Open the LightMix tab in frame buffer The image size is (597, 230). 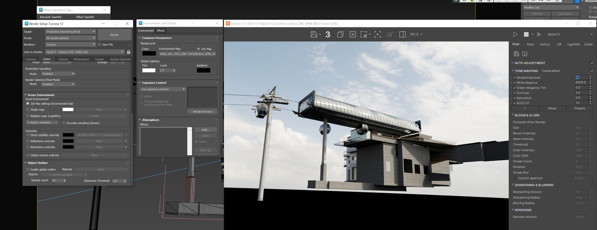tap(574, 44)
